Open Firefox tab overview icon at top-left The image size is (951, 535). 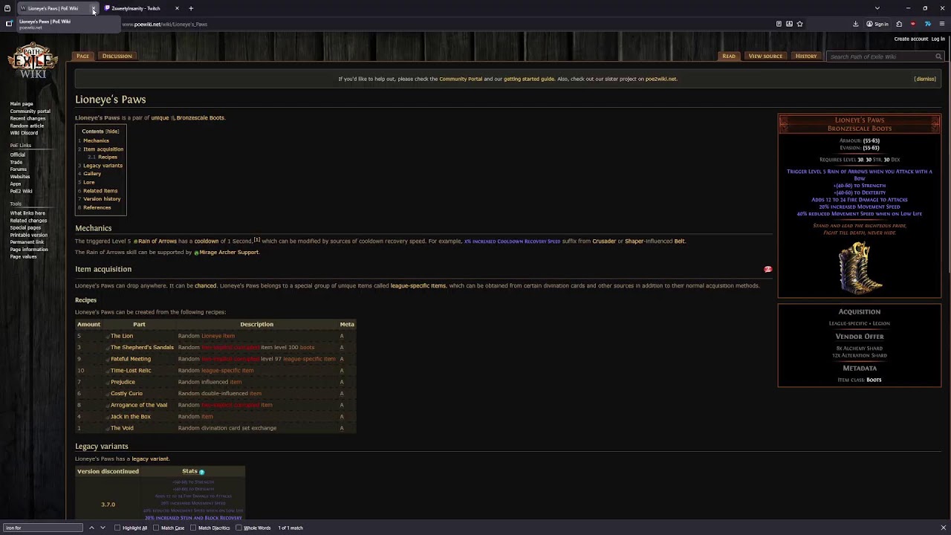click(x=7, y=8)
